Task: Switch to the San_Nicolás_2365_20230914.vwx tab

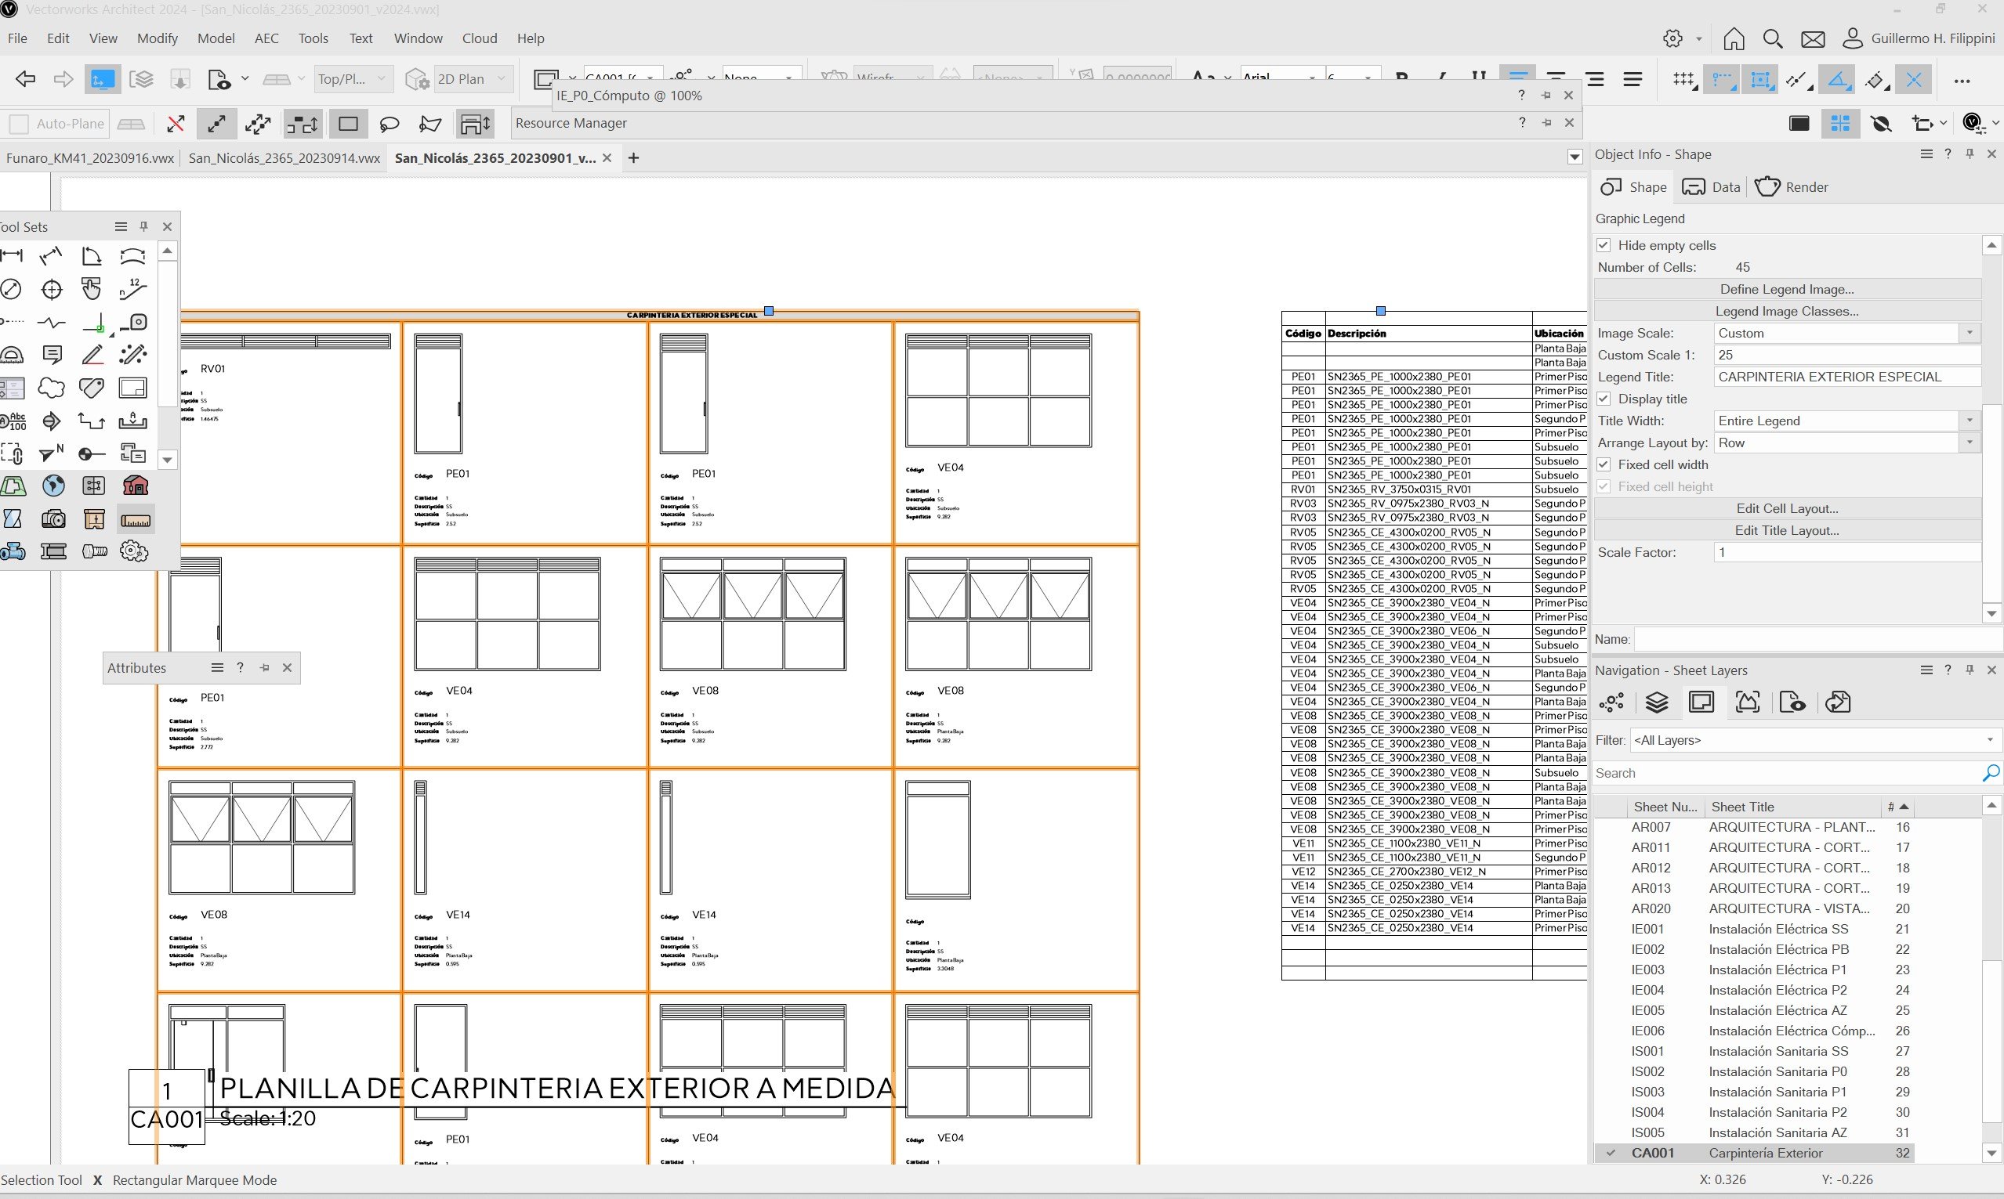Action: pos(284,157)
